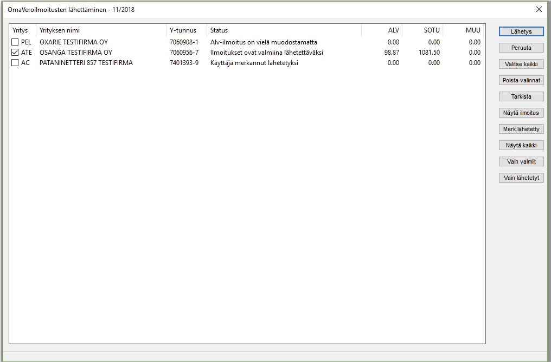Click Poista valinnat button
551x362 pixels.
[x=521, y=80]
